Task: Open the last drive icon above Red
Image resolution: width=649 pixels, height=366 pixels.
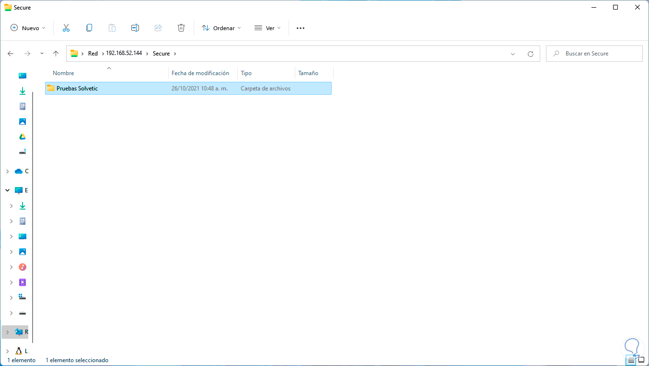Action: tap(22, 313)
